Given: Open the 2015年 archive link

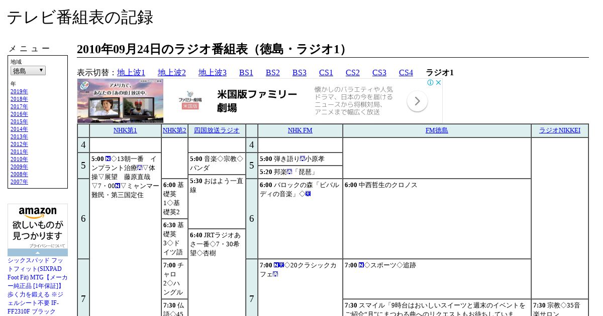Looking at the screenshot, I should (x=19, y=121).
